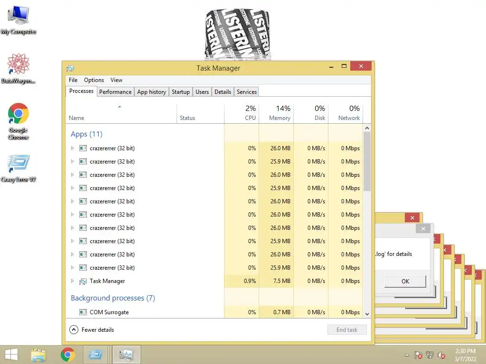Select the COM Surrogate process
This screenshot has height=364, width=486.
214,312
